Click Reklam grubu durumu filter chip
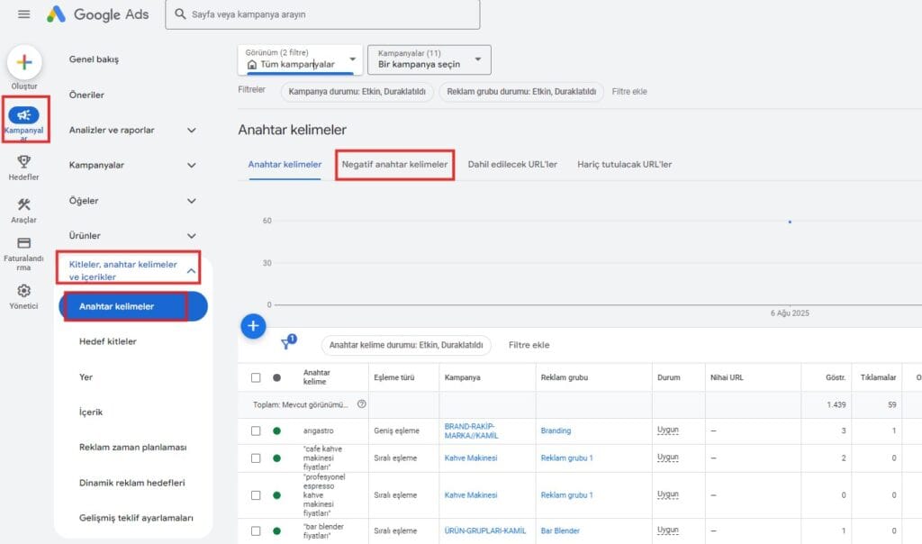Viewport: 922px width, 544px height. point(521,92)
